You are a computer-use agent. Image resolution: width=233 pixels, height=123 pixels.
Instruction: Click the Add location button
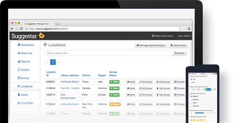[x=179, y=45]
